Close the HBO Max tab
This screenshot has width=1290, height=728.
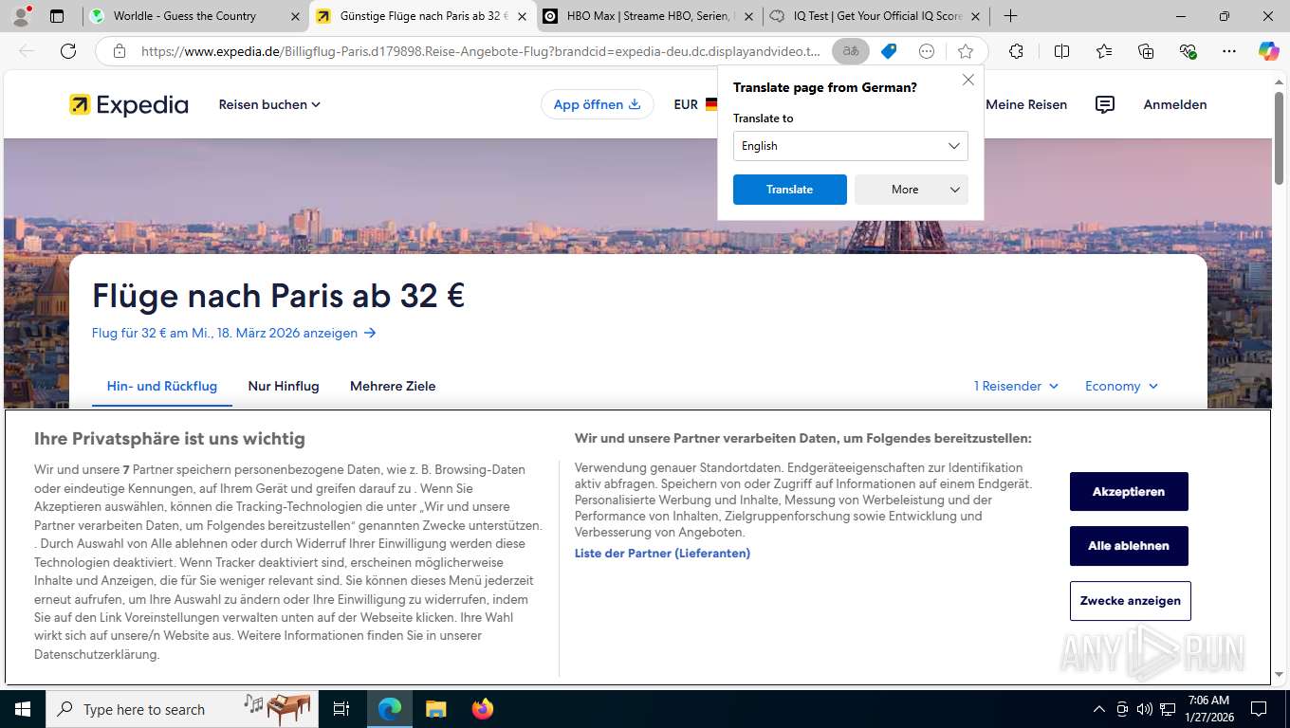point(748,16)
